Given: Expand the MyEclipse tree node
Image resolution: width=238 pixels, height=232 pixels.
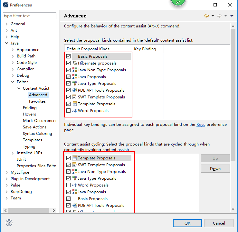Looking at the screenshot, I should point(6,172).
